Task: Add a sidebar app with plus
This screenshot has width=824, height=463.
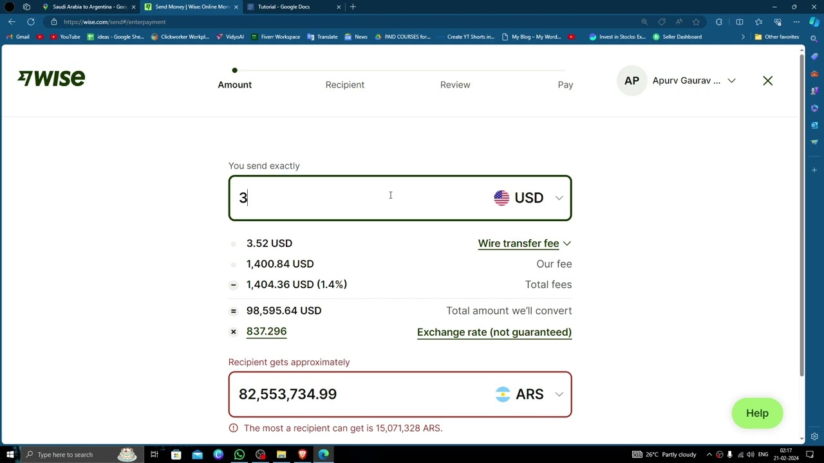Action: tap(814, 170)
